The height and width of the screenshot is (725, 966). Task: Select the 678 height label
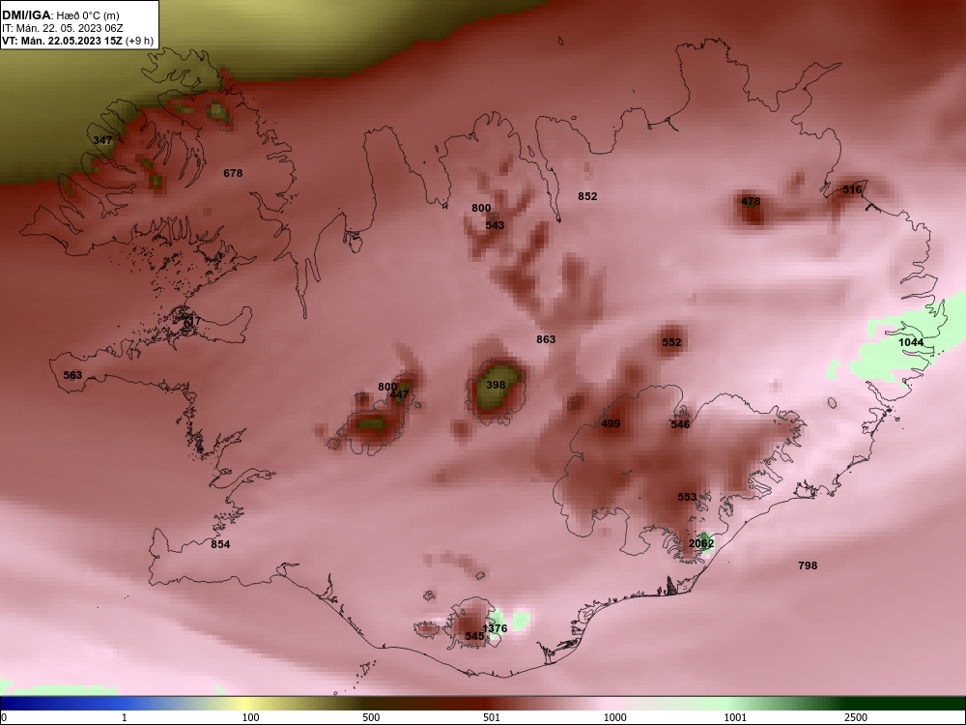233,173
